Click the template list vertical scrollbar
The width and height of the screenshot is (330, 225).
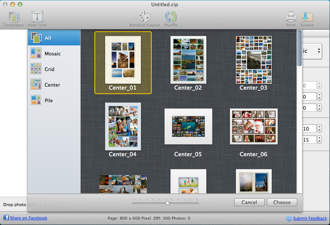(x=299, y=48)
